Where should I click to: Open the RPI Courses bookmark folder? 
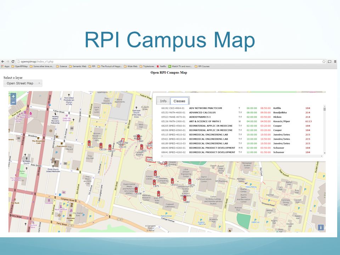click(x=202, y=66)
